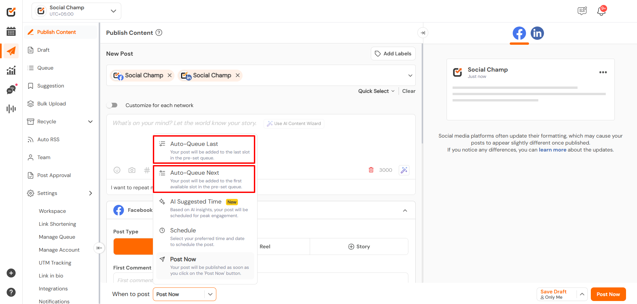Click the Publish Content help question icon

pyautogui.click(x=159, y=32)
